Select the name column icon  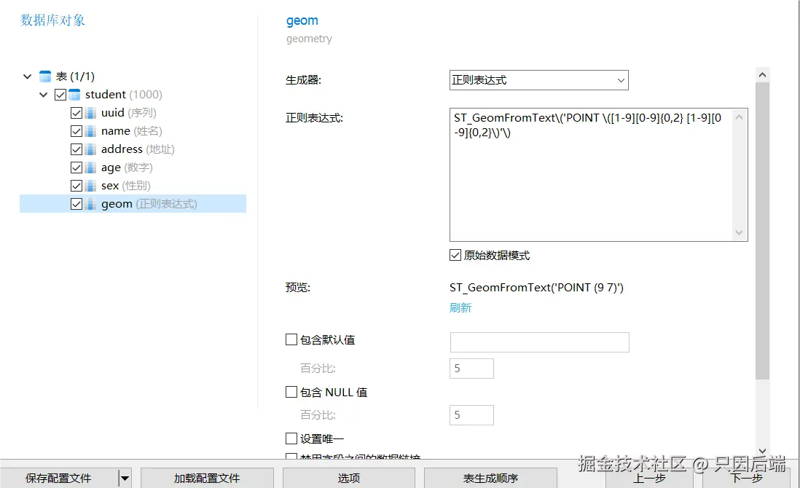point(91,130)
